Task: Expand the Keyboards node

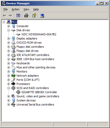Action: (8, 63)
